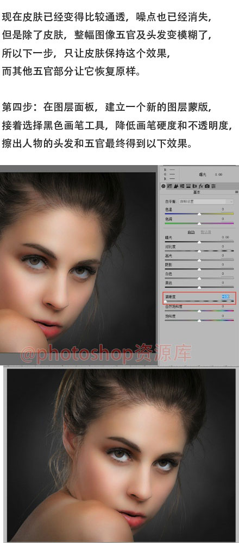The height and width of the screenshot is (543, 239).
Task: Click the 高光 value field
Action: pos(227,256)
